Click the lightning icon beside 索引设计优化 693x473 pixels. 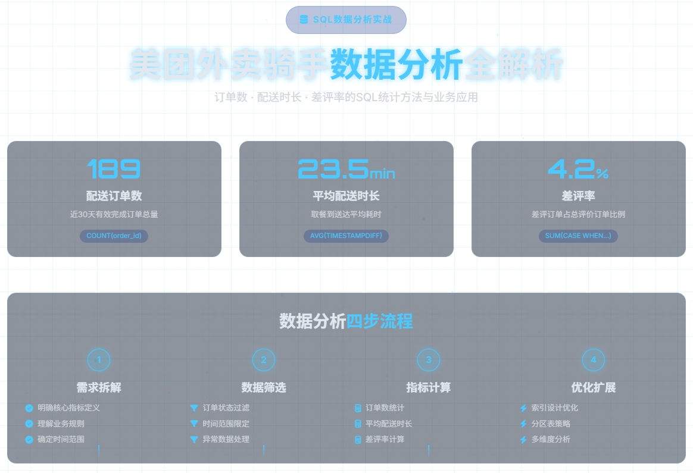tap(523, 408)
